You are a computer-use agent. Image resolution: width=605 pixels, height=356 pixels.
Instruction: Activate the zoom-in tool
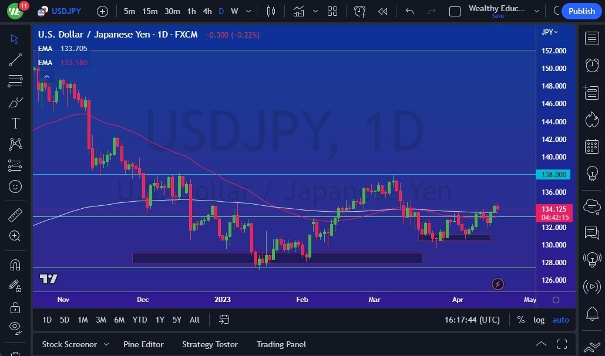[x=15, y=236]
